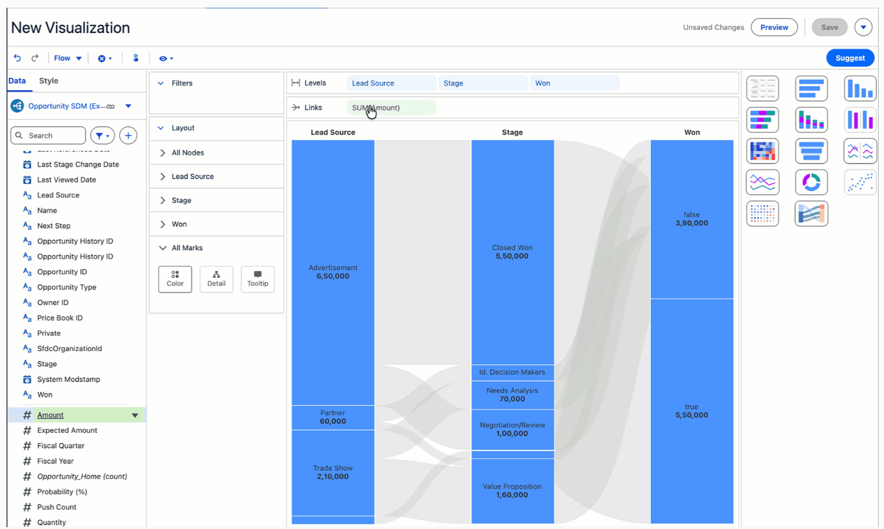Open the Color mark card
Image resolution: width=884 pixels, height=529 pixels.
[x=175, y=279]
